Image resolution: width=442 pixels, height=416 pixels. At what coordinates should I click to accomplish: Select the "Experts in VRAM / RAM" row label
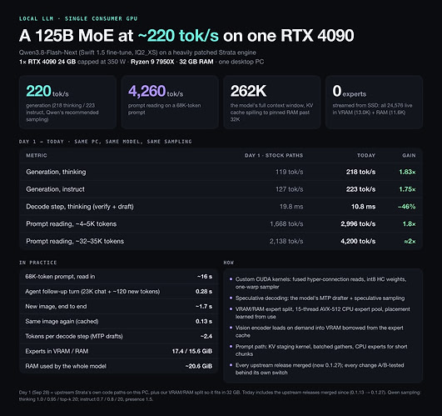[57, 351]
